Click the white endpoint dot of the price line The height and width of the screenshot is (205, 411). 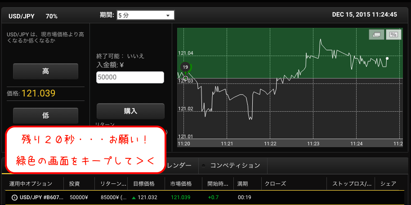click(x=387, y=58)
